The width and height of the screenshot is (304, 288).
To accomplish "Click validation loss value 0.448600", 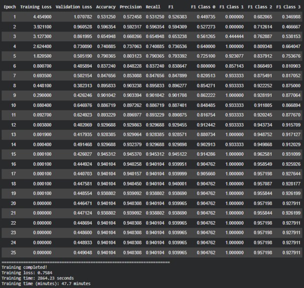I will 83,233.
